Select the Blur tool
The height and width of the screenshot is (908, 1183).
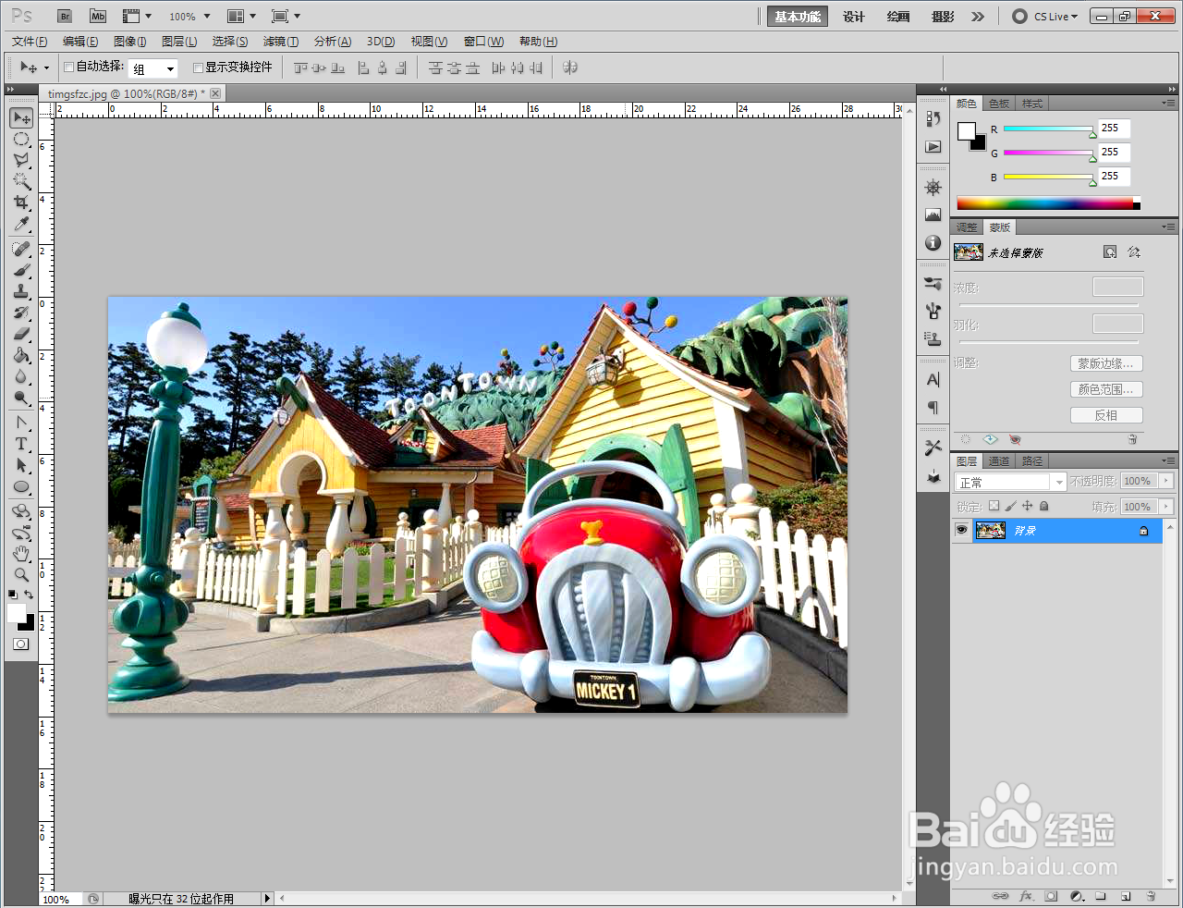pyautogui.click(x=21, y=376)
